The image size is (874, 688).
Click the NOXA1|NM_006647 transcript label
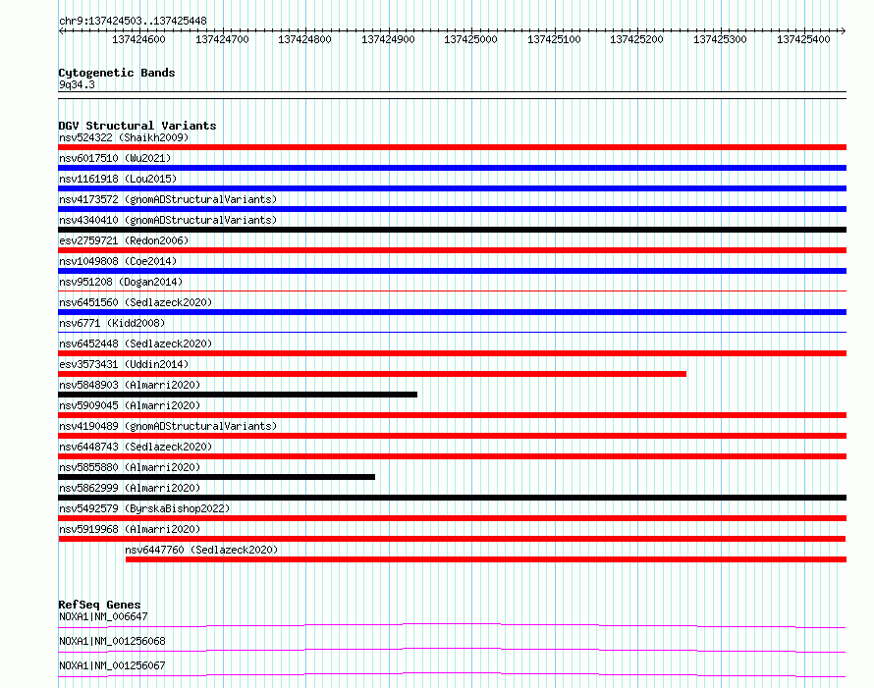click(x=103, y=616)
